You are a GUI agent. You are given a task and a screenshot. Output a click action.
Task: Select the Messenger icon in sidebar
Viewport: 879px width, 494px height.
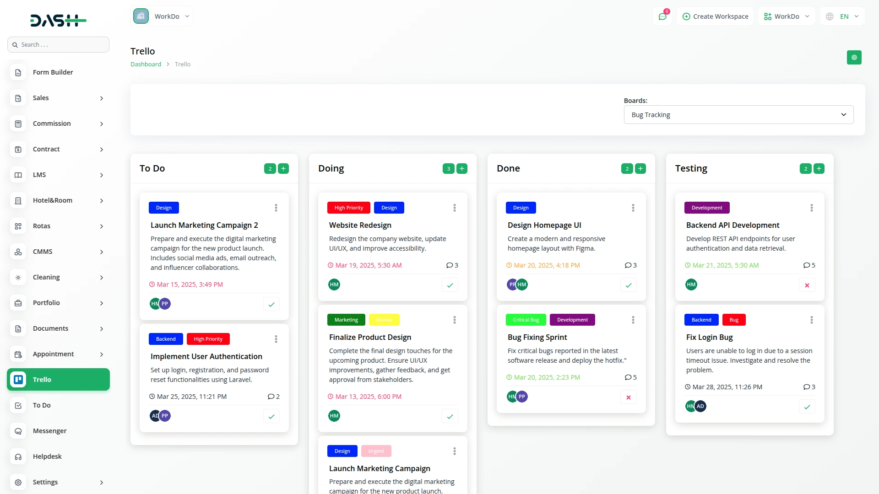coord(18,431)
